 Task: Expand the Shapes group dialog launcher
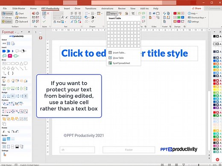(x=103, y=26)
